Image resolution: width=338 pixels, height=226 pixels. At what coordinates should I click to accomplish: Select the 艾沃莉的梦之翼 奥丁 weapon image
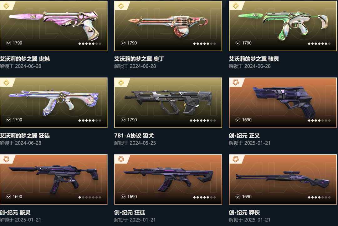tap(168, 25)
